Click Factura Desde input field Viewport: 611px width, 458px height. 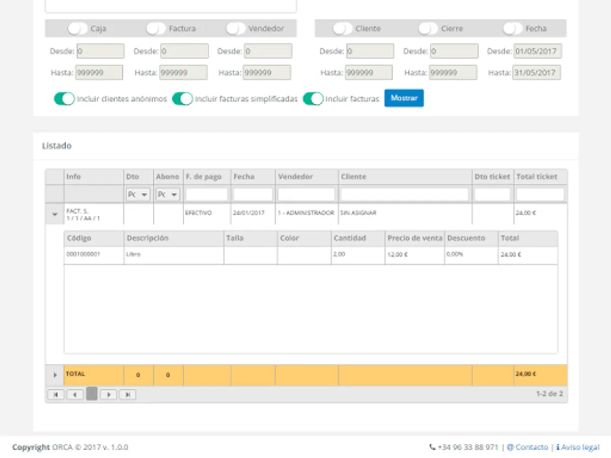[184, 51]
